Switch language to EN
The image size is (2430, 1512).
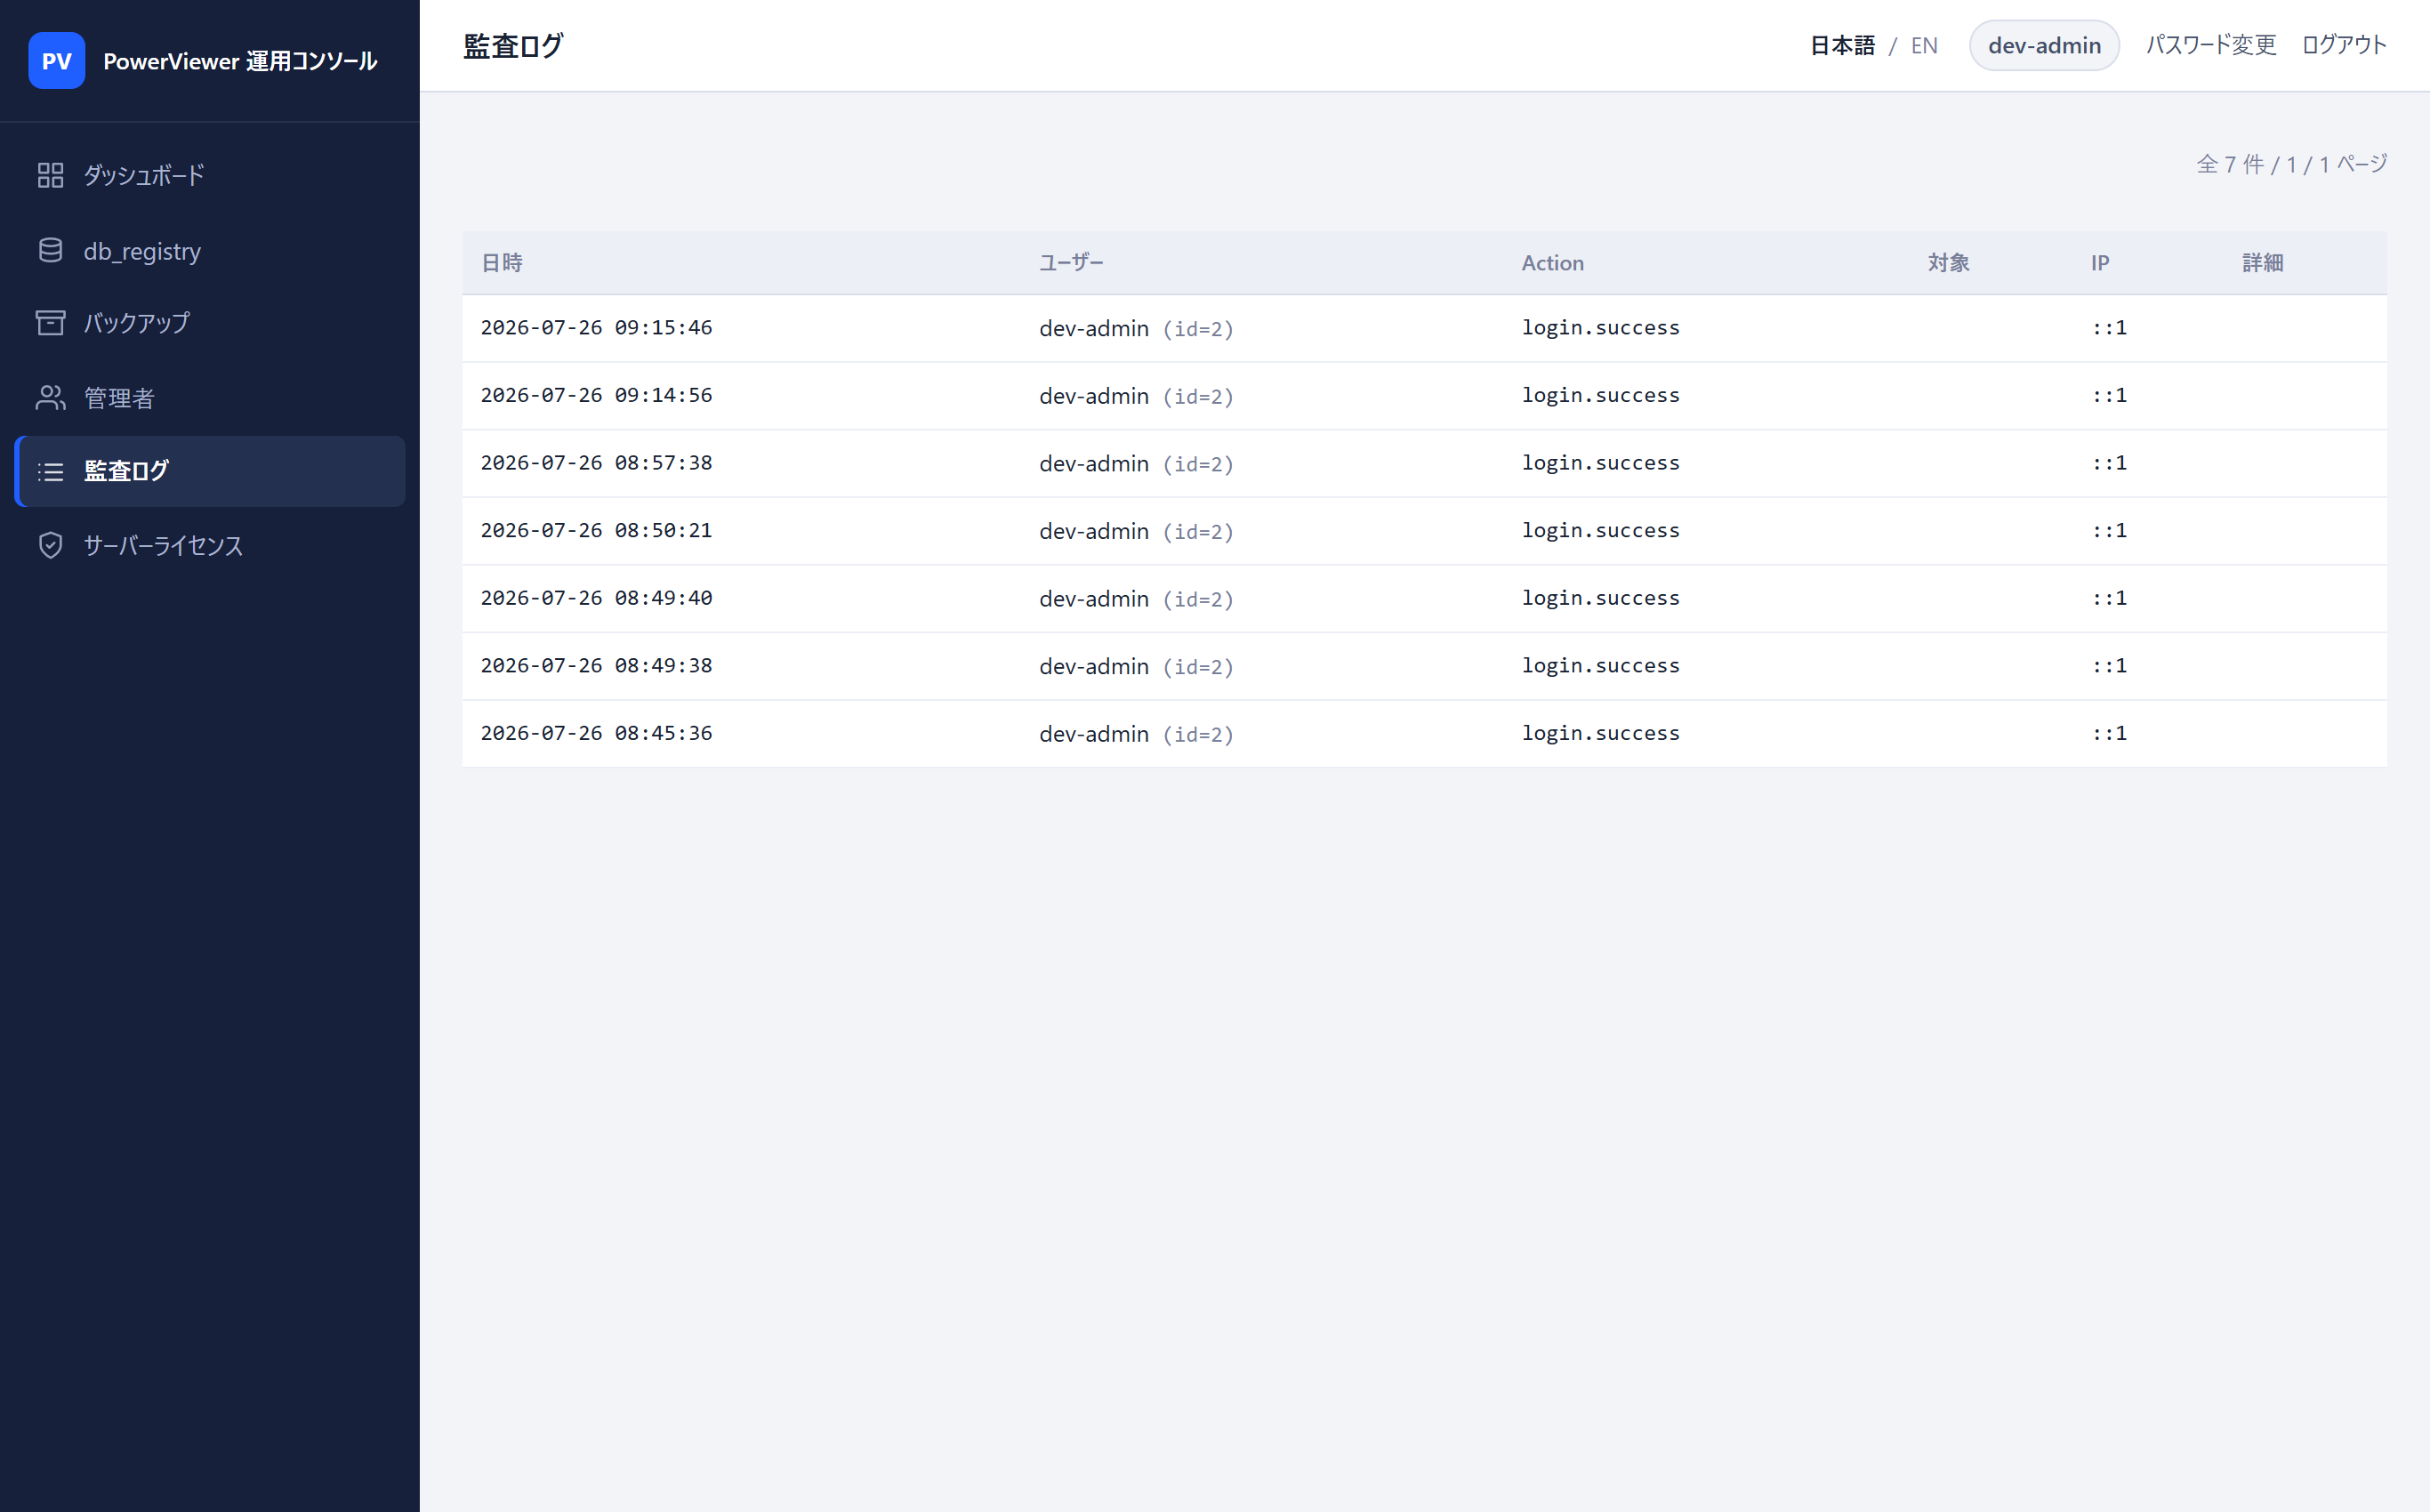coord(1924,45)
